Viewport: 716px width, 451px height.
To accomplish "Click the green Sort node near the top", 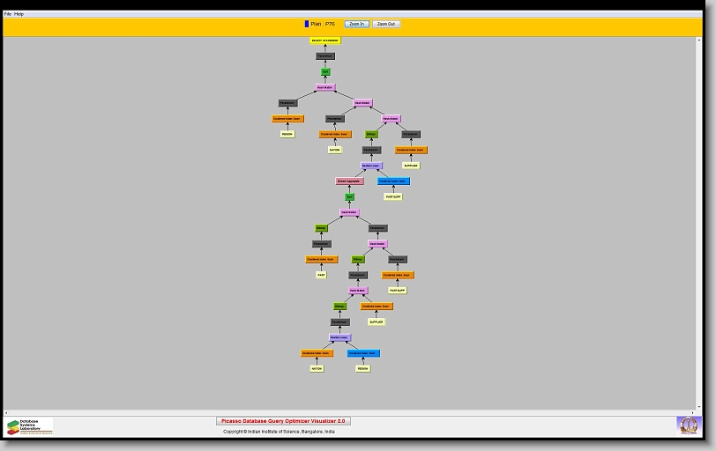I will click(325, 71).
